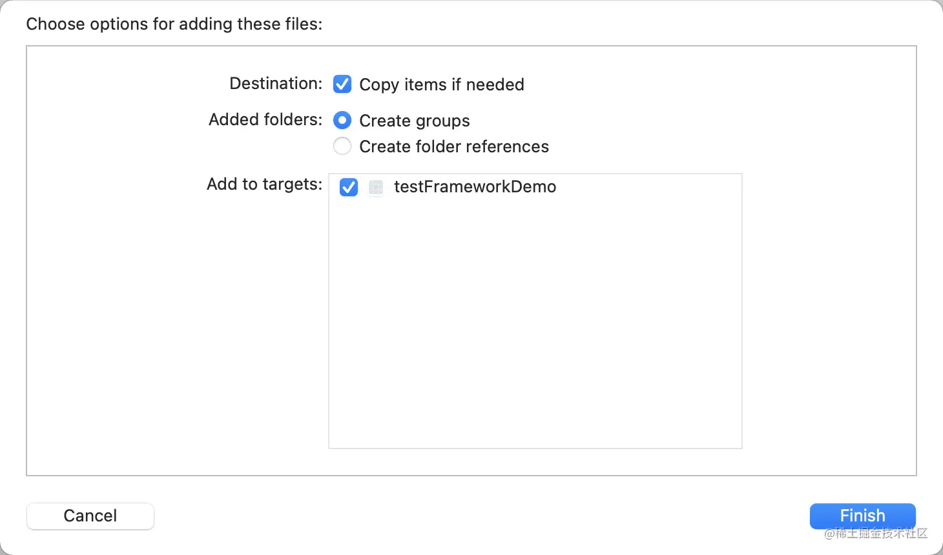Select the Create groups radio button
The height and width of the screenshot is (555, 943).
click(342, 121)
